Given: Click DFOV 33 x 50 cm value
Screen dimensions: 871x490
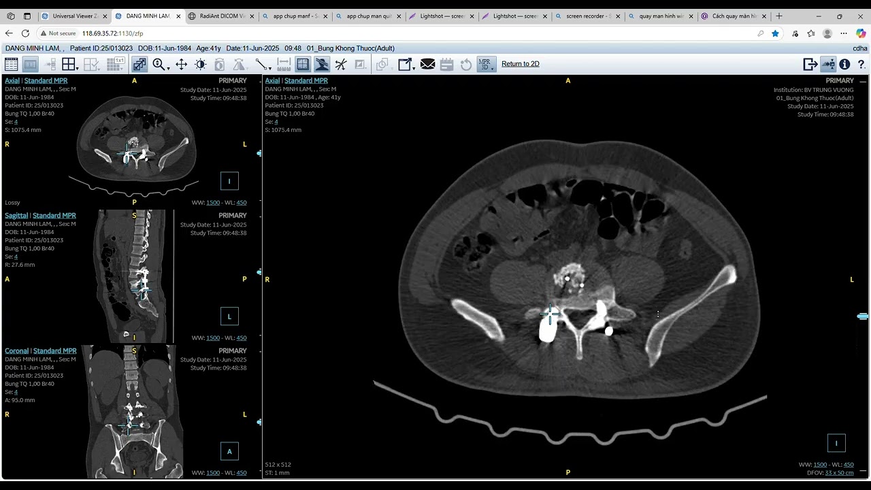Looking at the screenshot, I should (x=839, y=473).
